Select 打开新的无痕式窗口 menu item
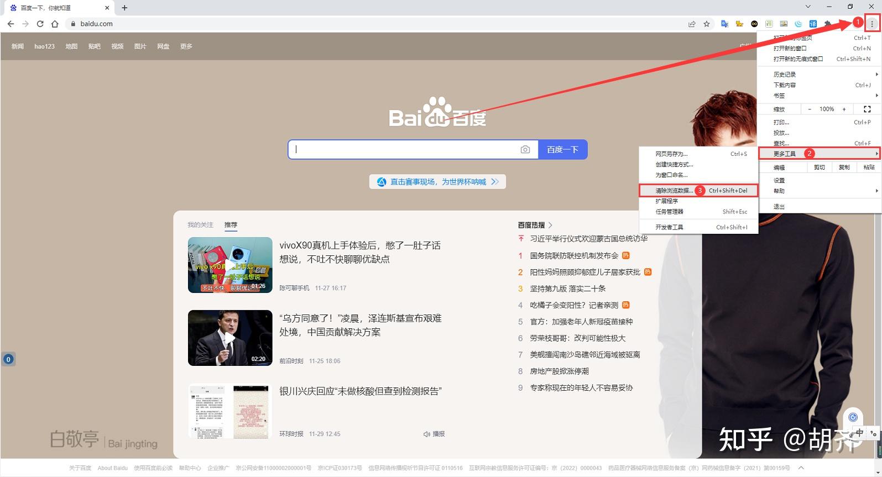 [820, 59]
